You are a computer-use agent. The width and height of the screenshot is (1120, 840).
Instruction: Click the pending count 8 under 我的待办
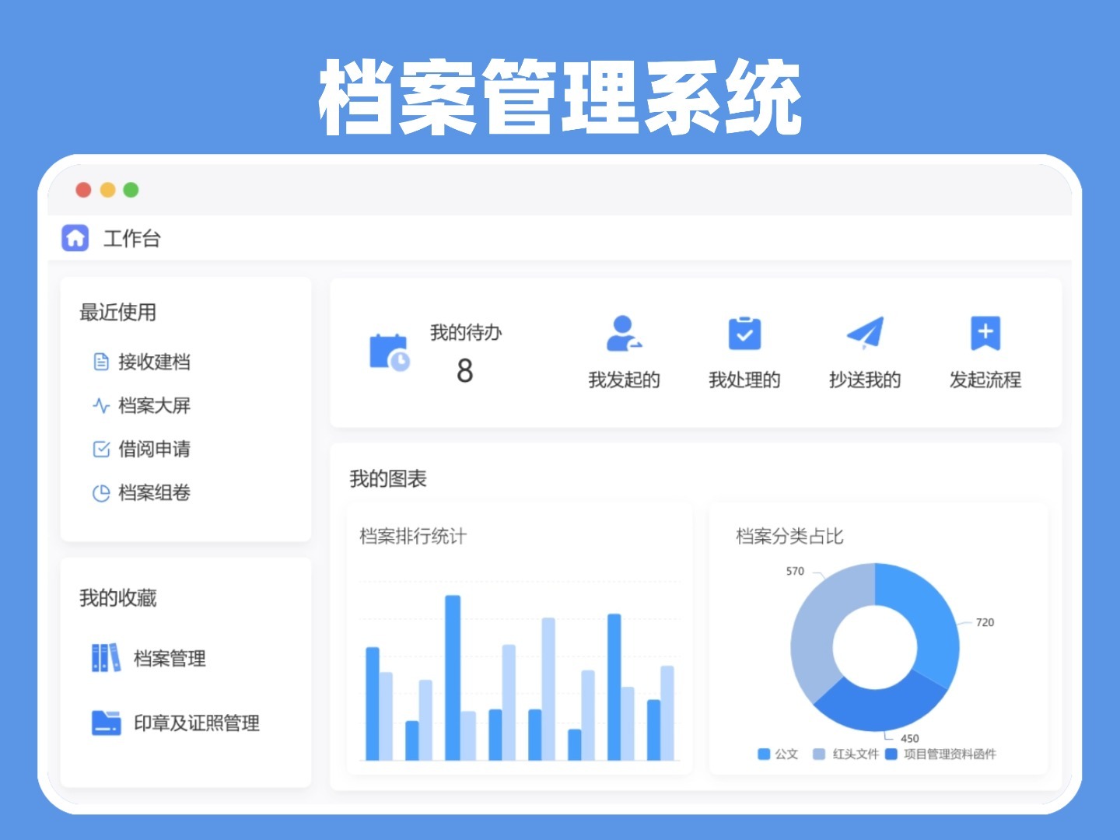click(465, 373)
